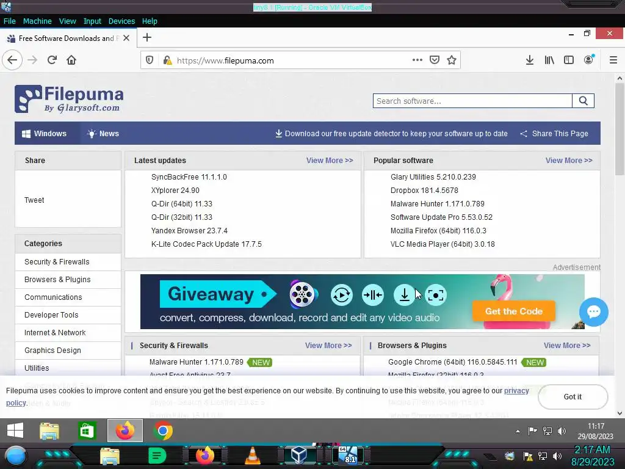Viewport: 625px width, 469px height.
Task: Open SyncBackFree 11.1.1.0 entry
Action: tap(189, 177)
